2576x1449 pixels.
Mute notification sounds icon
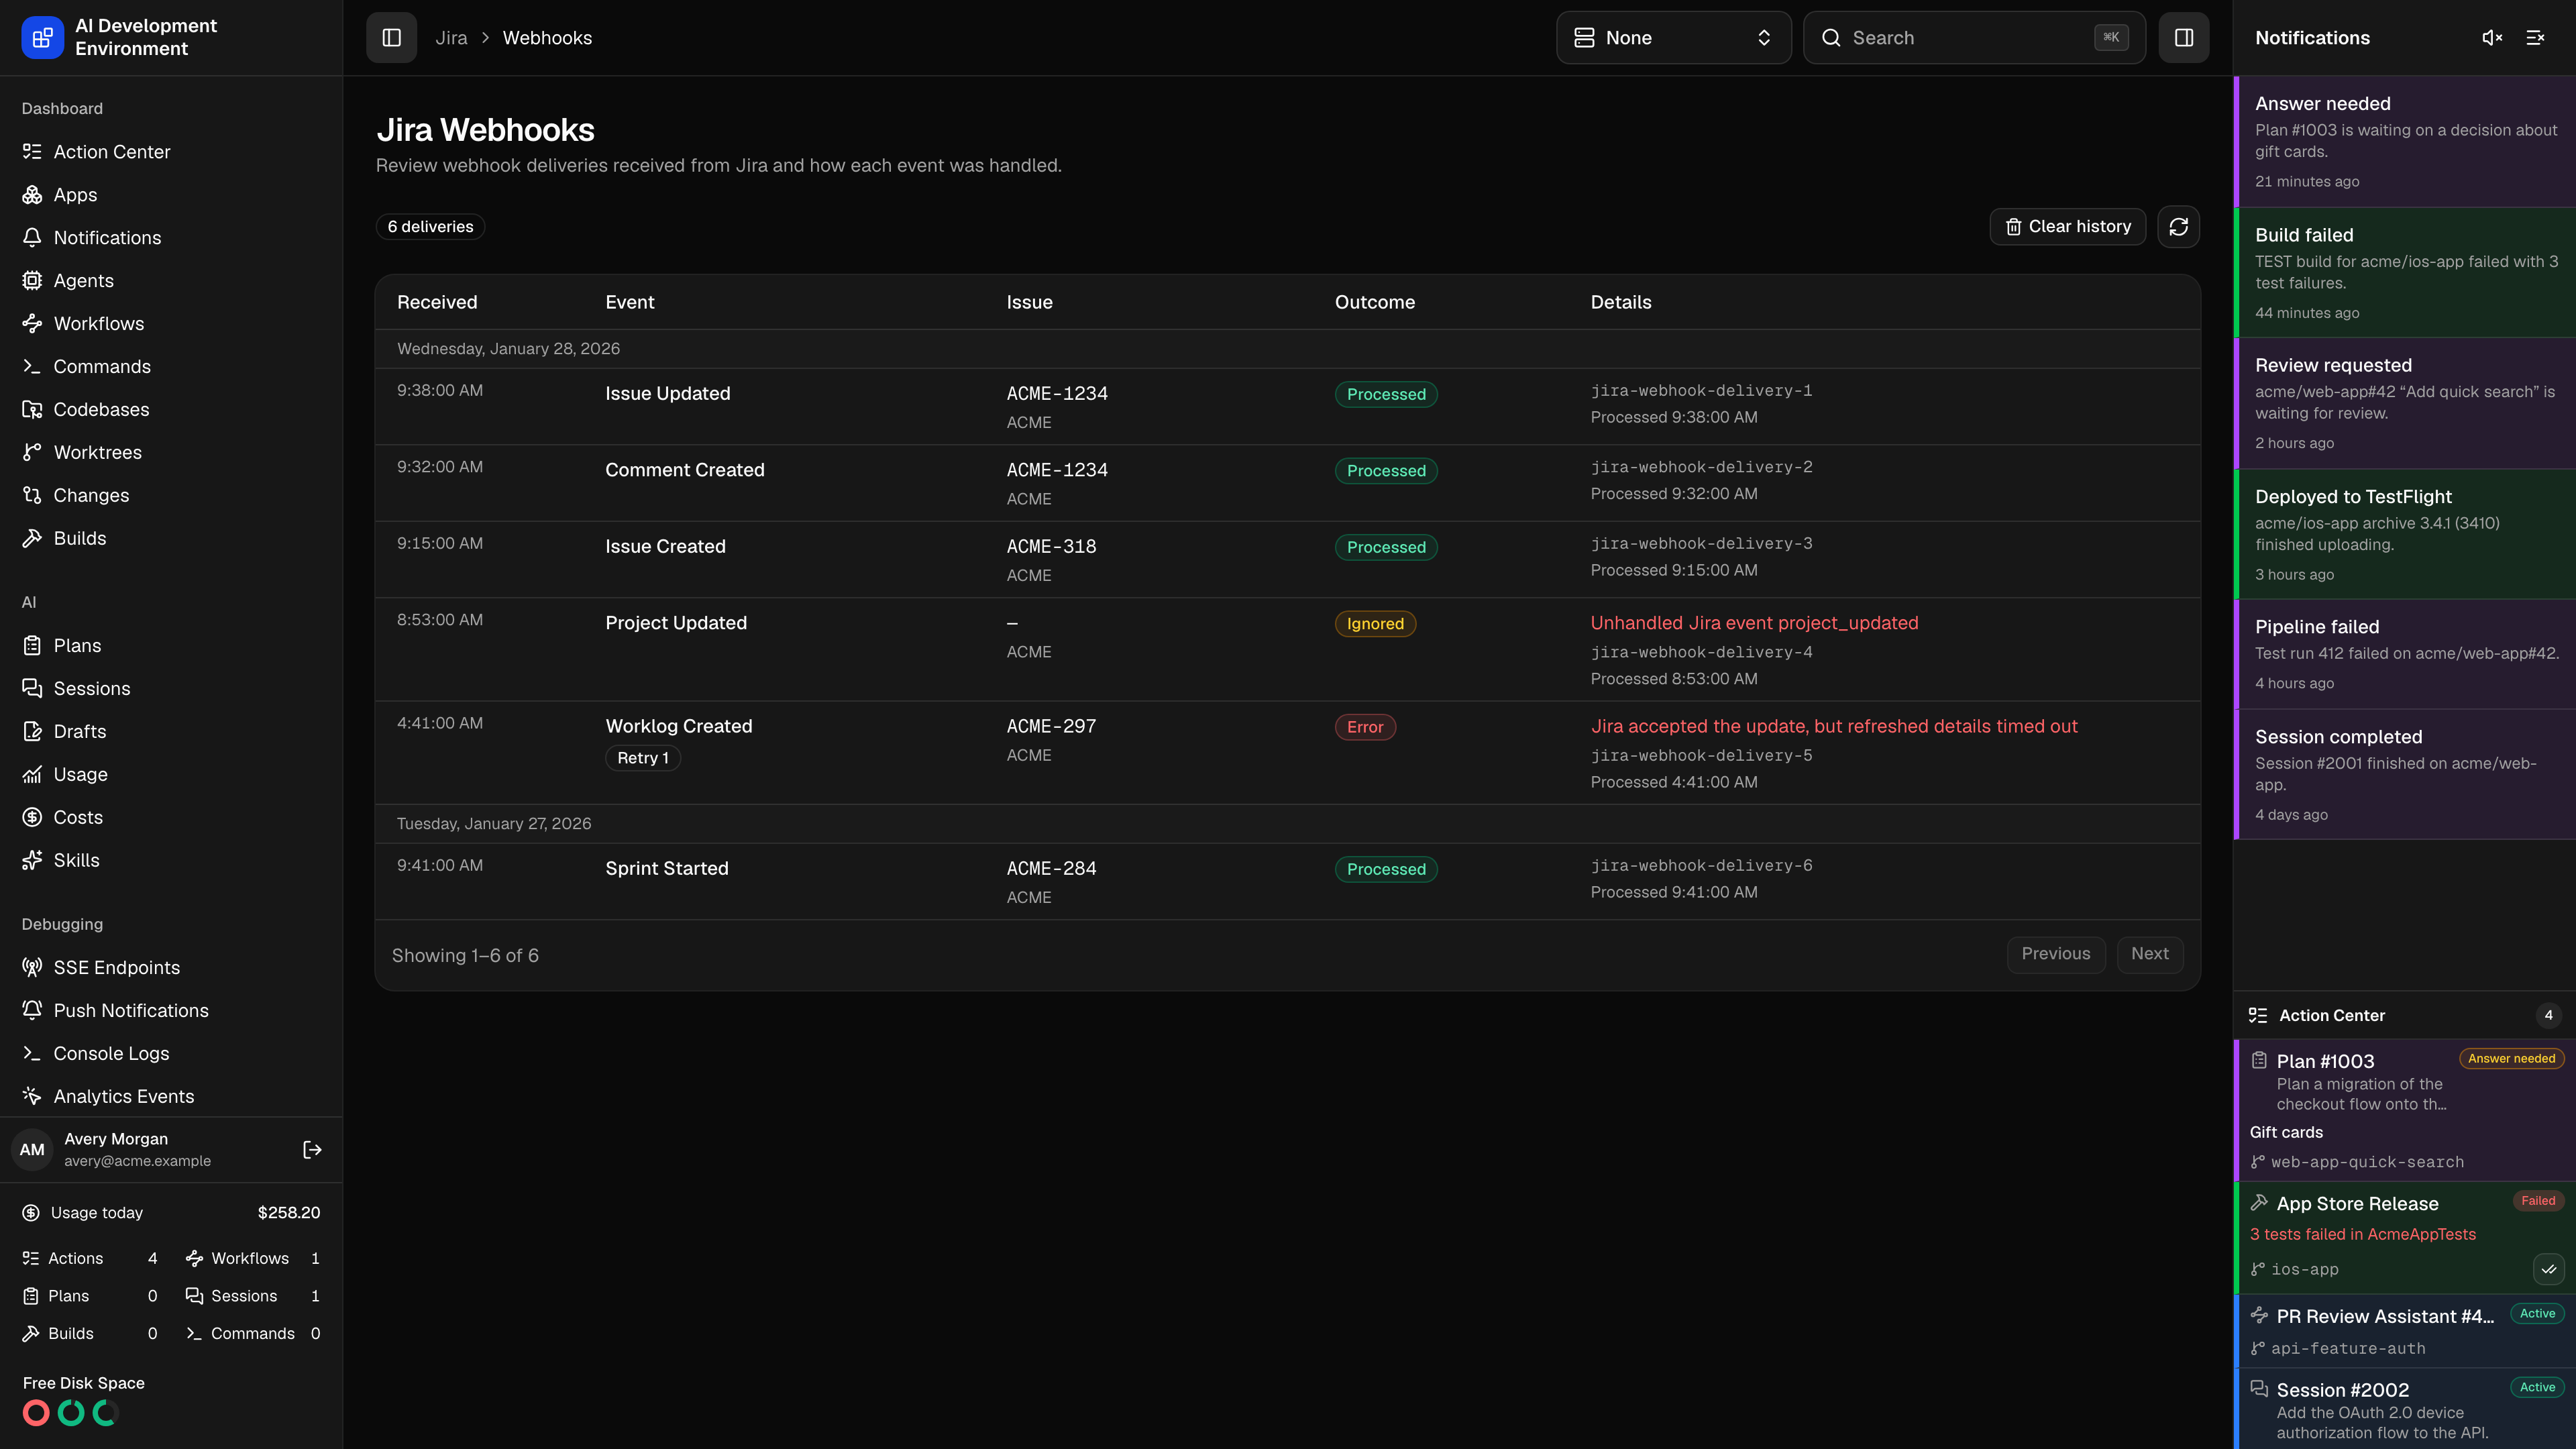[x=2492, y=37]
